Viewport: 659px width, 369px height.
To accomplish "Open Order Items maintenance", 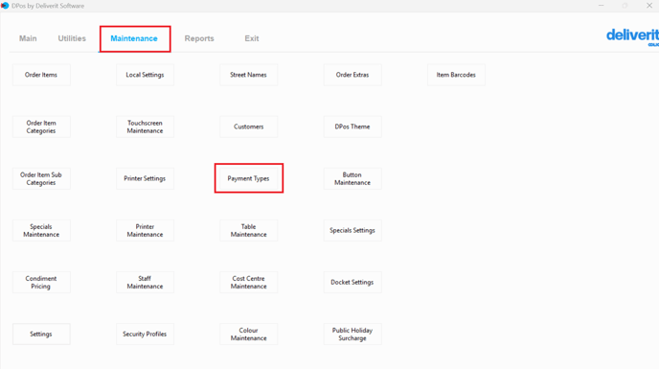I will click(41, 75).
